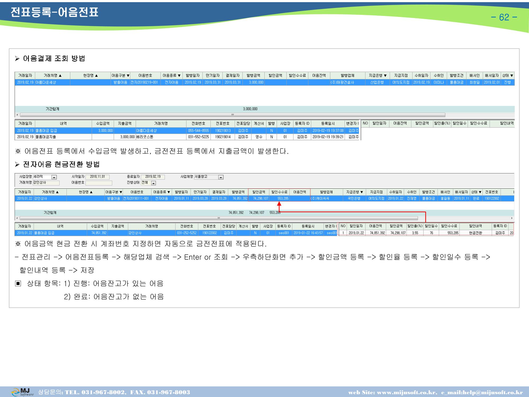
Task: Sort by 현장명 ▲ in the 강인상사 grid
Action: tap(85, 192)
